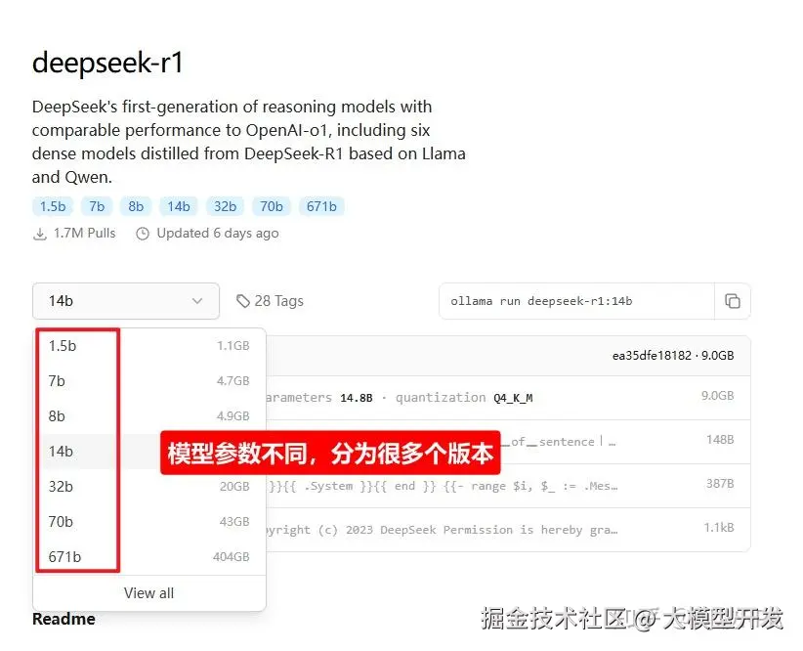Screen dimensions: 803x651
Task: Click the 671b blue tag badge
Action: 321,206
